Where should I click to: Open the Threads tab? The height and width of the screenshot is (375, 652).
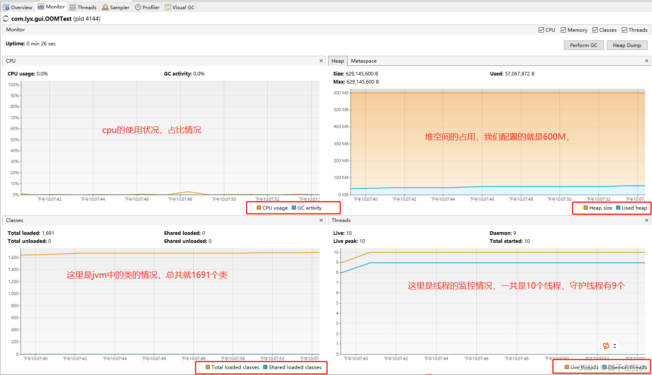click(x=83, y=7)
